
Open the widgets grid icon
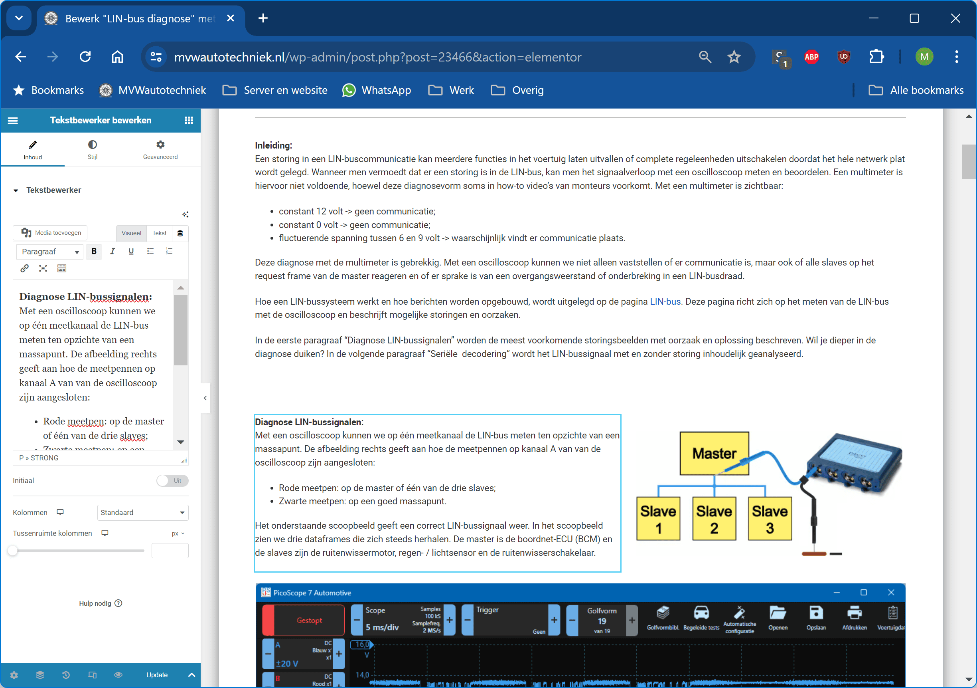pyautogui.click(x=189, y=121)
